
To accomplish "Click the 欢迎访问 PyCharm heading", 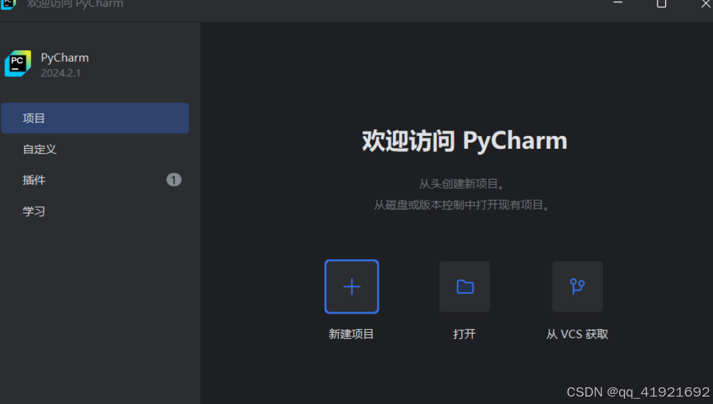I will click(x=464, y=141).
